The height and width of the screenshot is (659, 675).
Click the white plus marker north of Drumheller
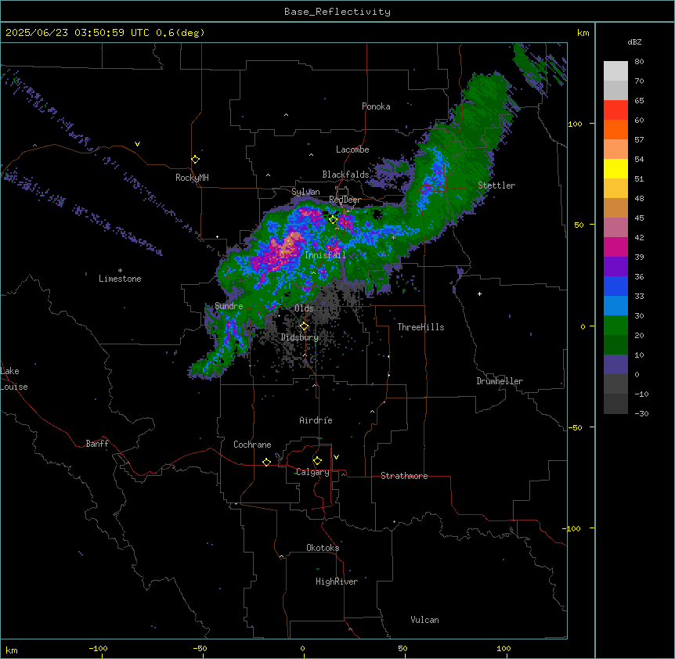479,293
